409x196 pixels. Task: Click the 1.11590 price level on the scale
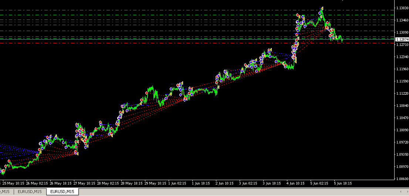(402, 81)
